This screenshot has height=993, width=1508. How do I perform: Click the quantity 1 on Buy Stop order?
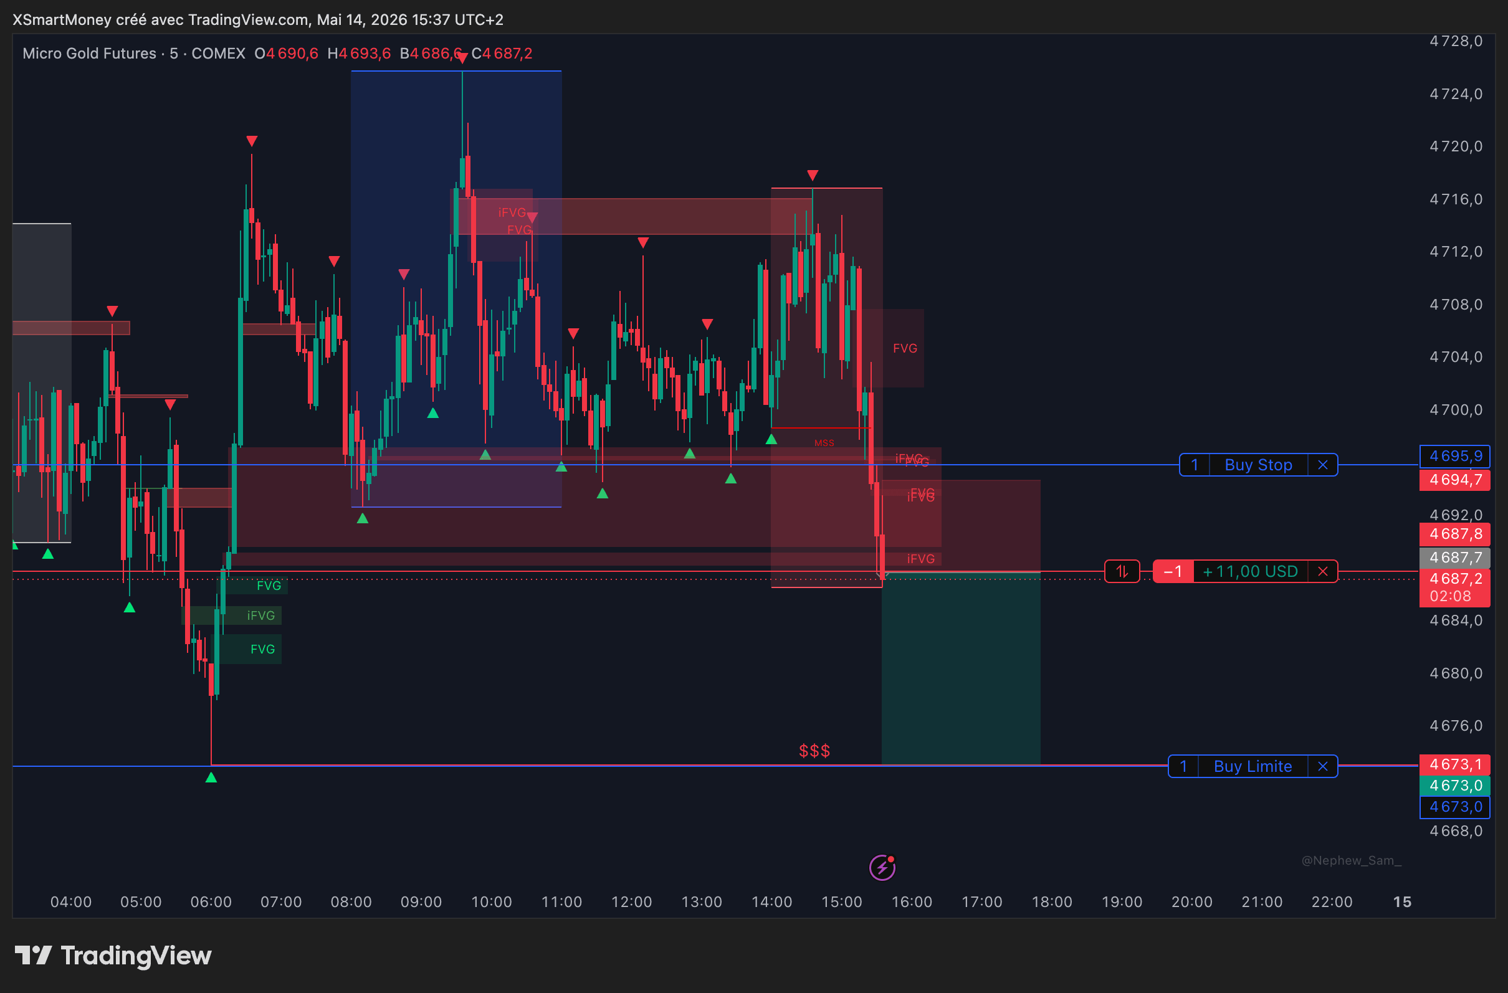(1195, 465)
